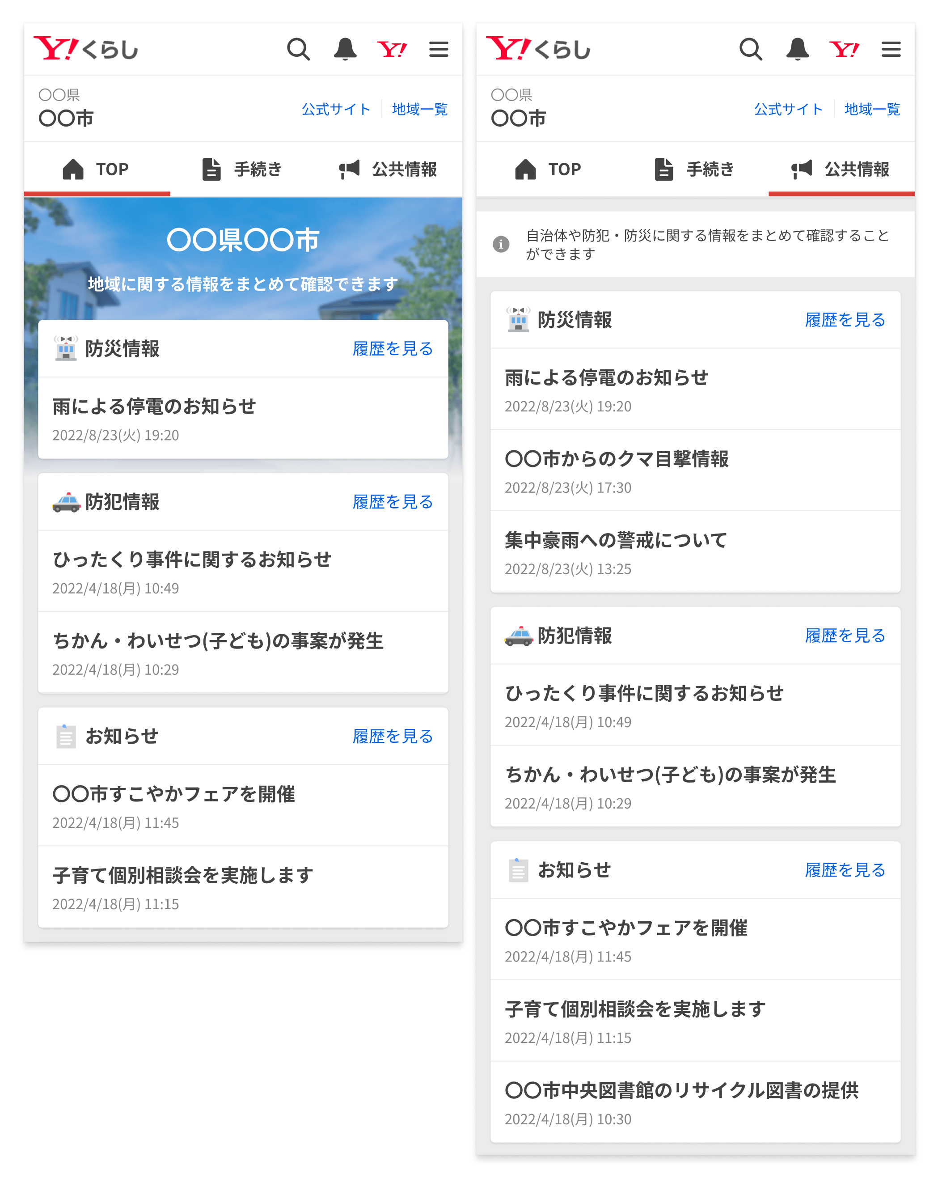
Task: Open notifications bell in left screen header
Action: click(345, 49)
